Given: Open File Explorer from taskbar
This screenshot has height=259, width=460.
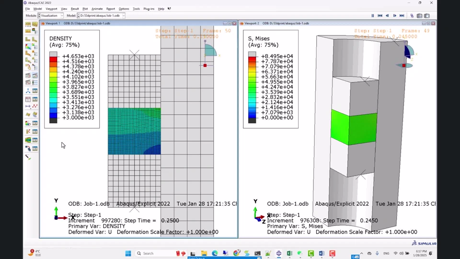Looking at the screenshot, I should click(204, 253).
